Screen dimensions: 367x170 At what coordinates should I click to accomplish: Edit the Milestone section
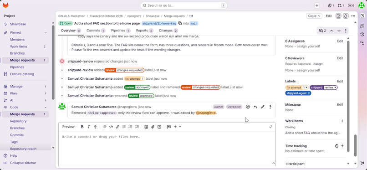pos(340,105)
